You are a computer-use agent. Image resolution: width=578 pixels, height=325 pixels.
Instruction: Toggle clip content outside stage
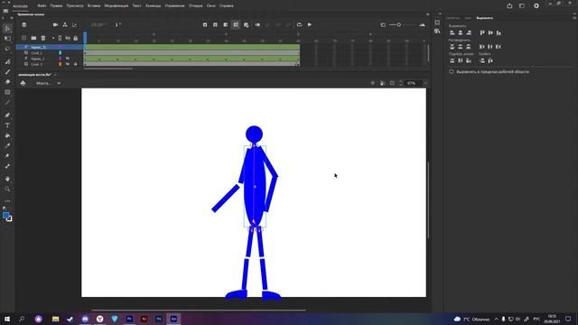392,83
